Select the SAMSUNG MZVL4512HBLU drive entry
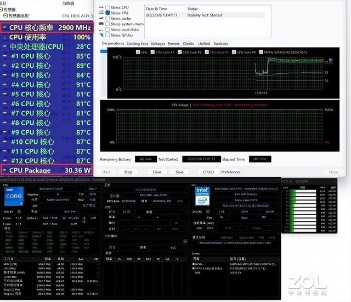The height and width of the screenshot is (302, 351). (x=253, y=264)
